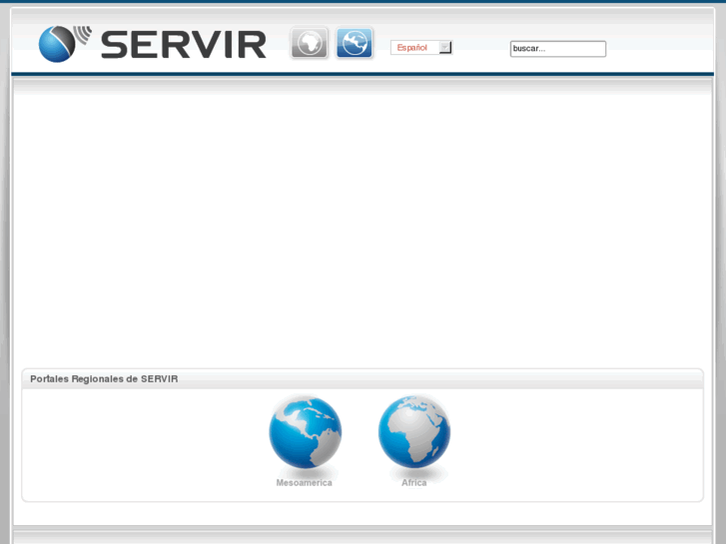The image size is (726, 544).
Task: Click the Portales Regionales de SERVIR heading
Action: tap(104, 378)
